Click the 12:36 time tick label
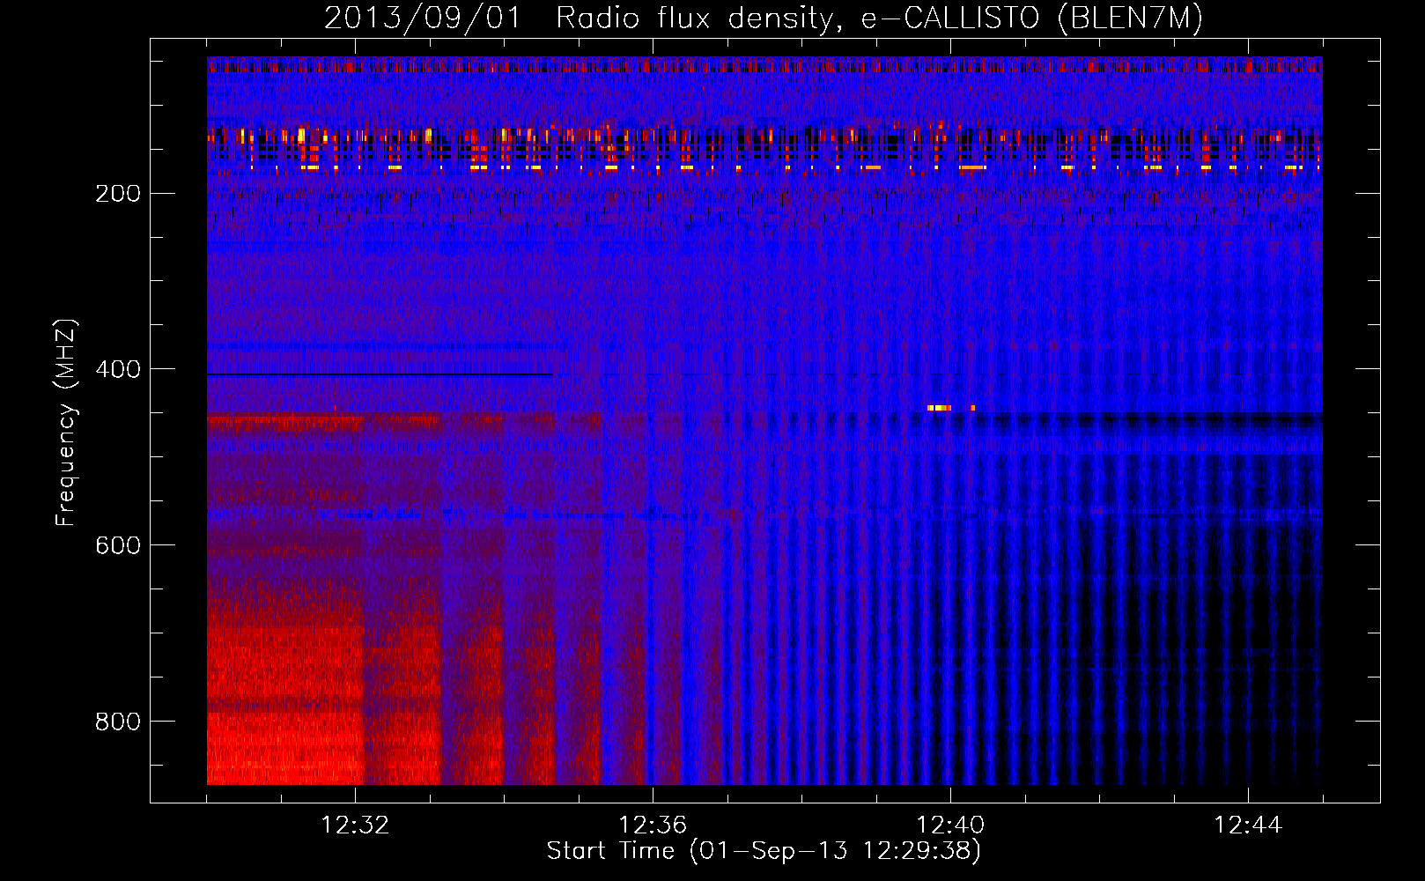The image size is (1425, 881). 653,825
